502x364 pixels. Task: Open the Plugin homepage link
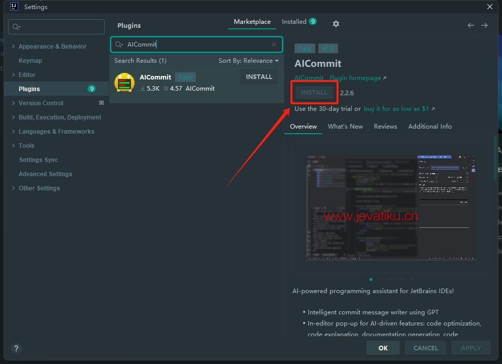pos(358,78)
